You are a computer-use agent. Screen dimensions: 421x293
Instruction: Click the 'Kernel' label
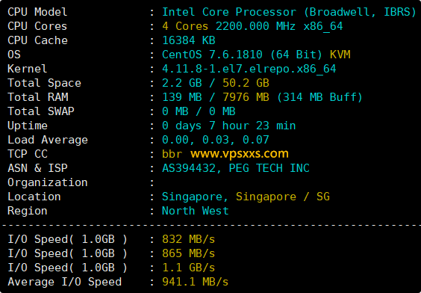click(27, 69)
